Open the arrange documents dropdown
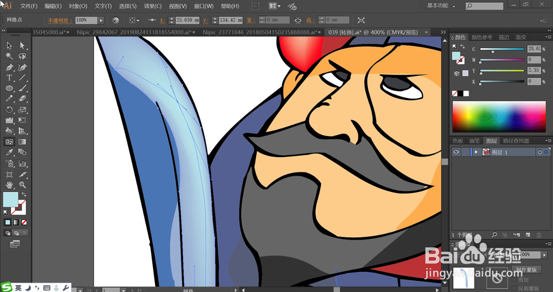553x292 pixels. [274, 6]
